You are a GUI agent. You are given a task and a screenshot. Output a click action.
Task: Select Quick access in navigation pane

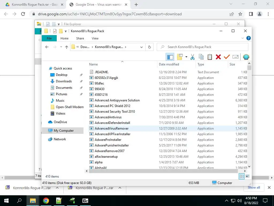click(63, 68)
